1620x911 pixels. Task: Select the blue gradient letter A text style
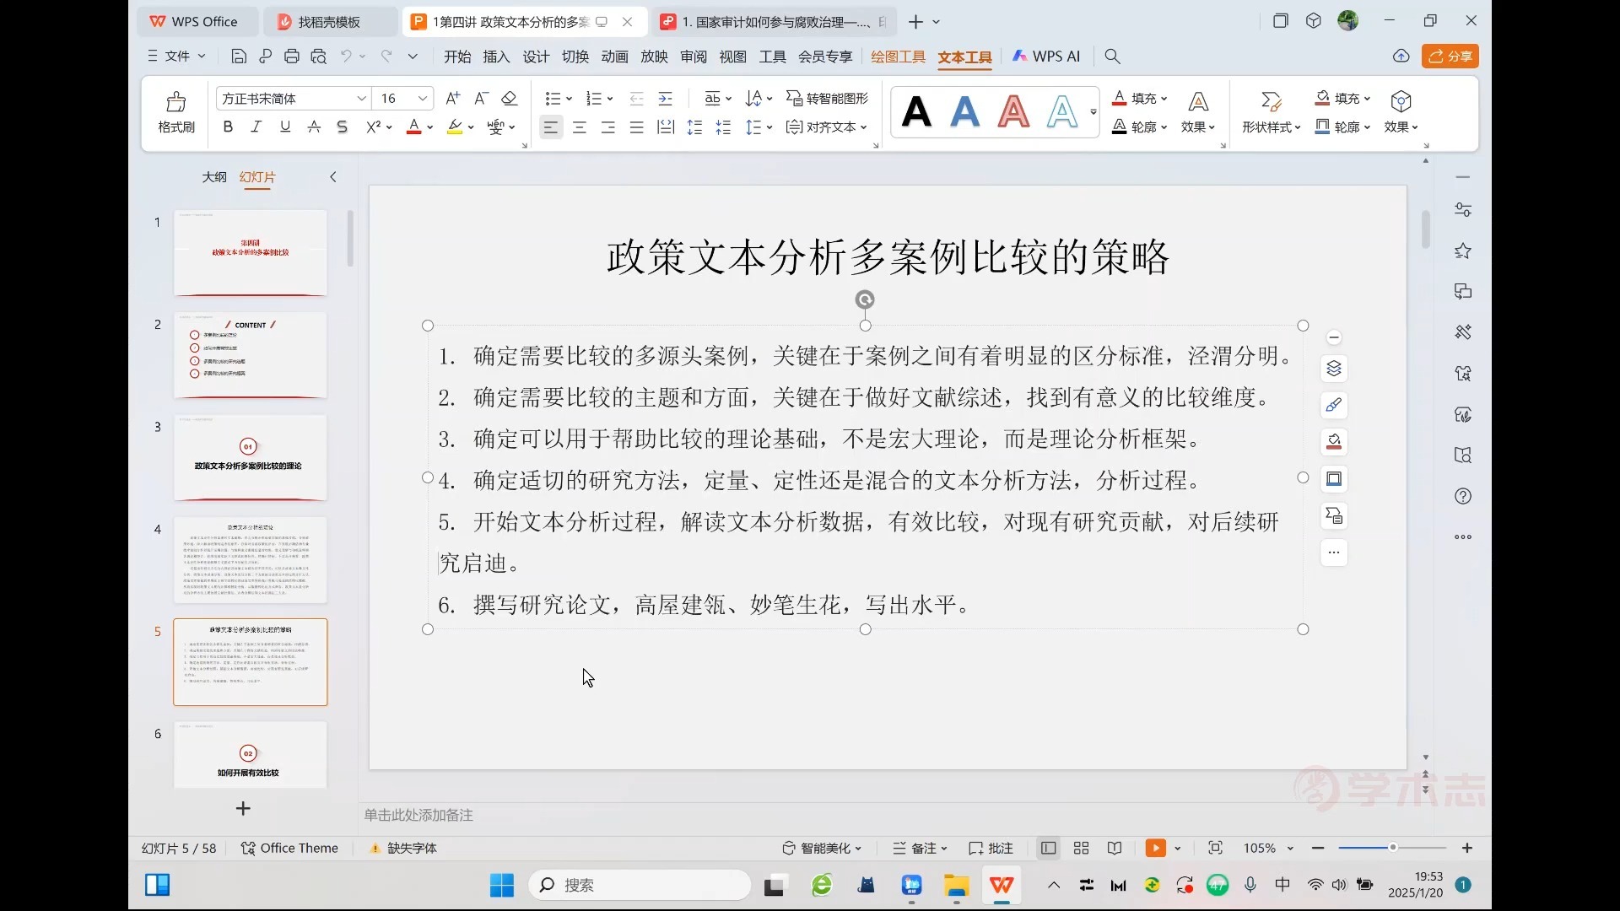tap(964, 111)
